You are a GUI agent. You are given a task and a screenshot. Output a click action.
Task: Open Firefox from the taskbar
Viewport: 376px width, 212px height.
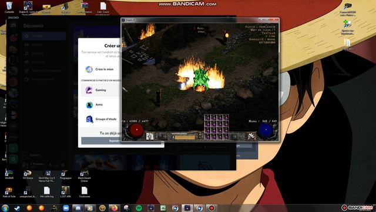click(x=115, y=208)
